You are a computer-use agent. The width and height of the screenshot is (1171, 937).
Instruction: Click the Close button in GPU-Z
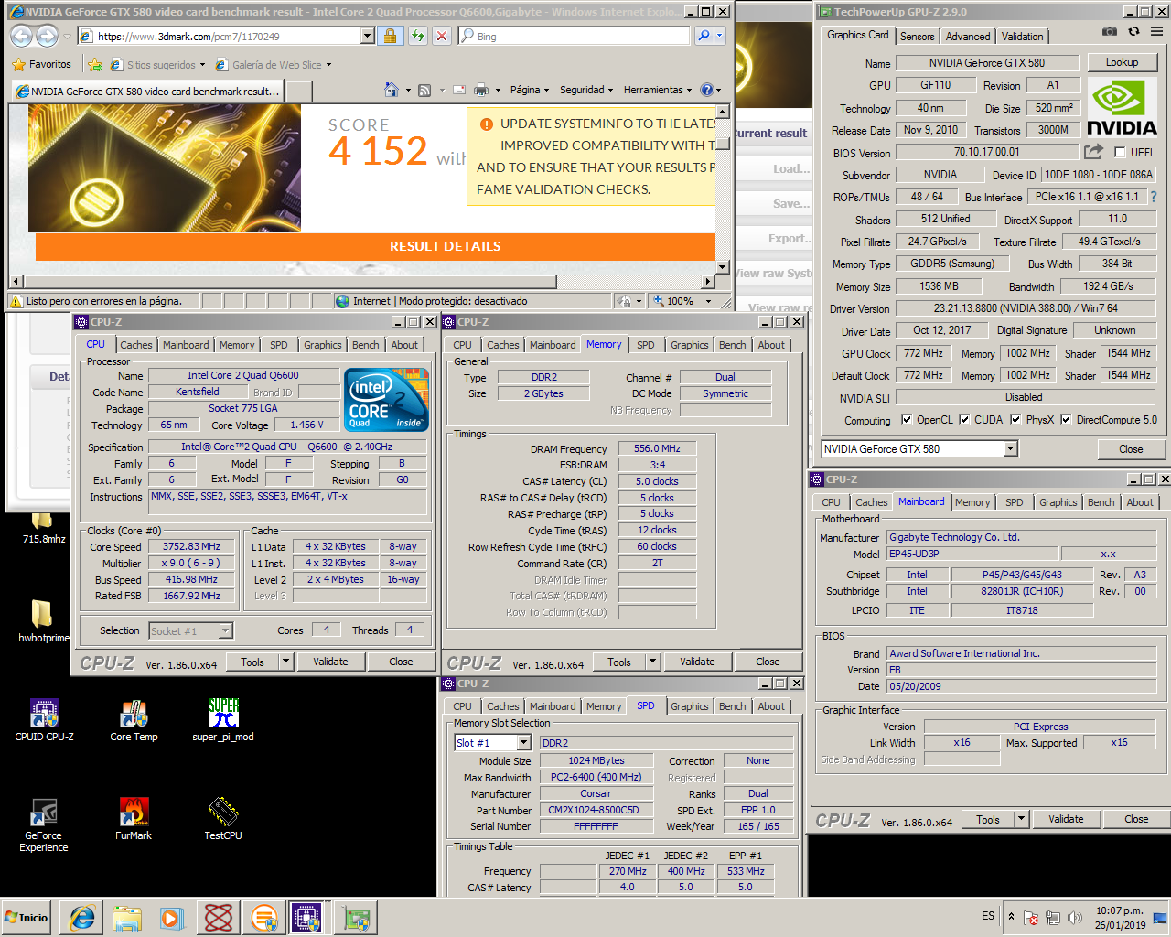[1131, 449]
